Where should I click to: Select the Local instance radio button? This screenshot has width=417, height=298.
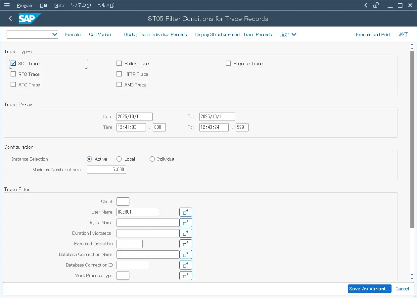point(119,159)
